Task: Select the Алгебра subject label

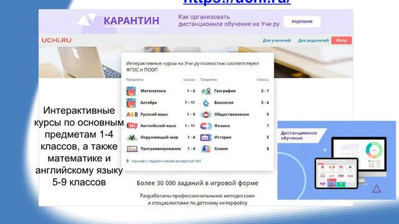Action: click(148, 103)
